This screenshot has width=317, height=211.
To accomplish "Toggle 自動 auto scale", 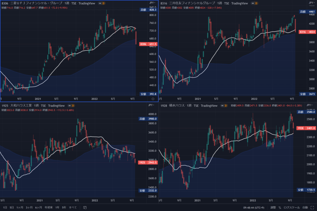I will point(305,207).
